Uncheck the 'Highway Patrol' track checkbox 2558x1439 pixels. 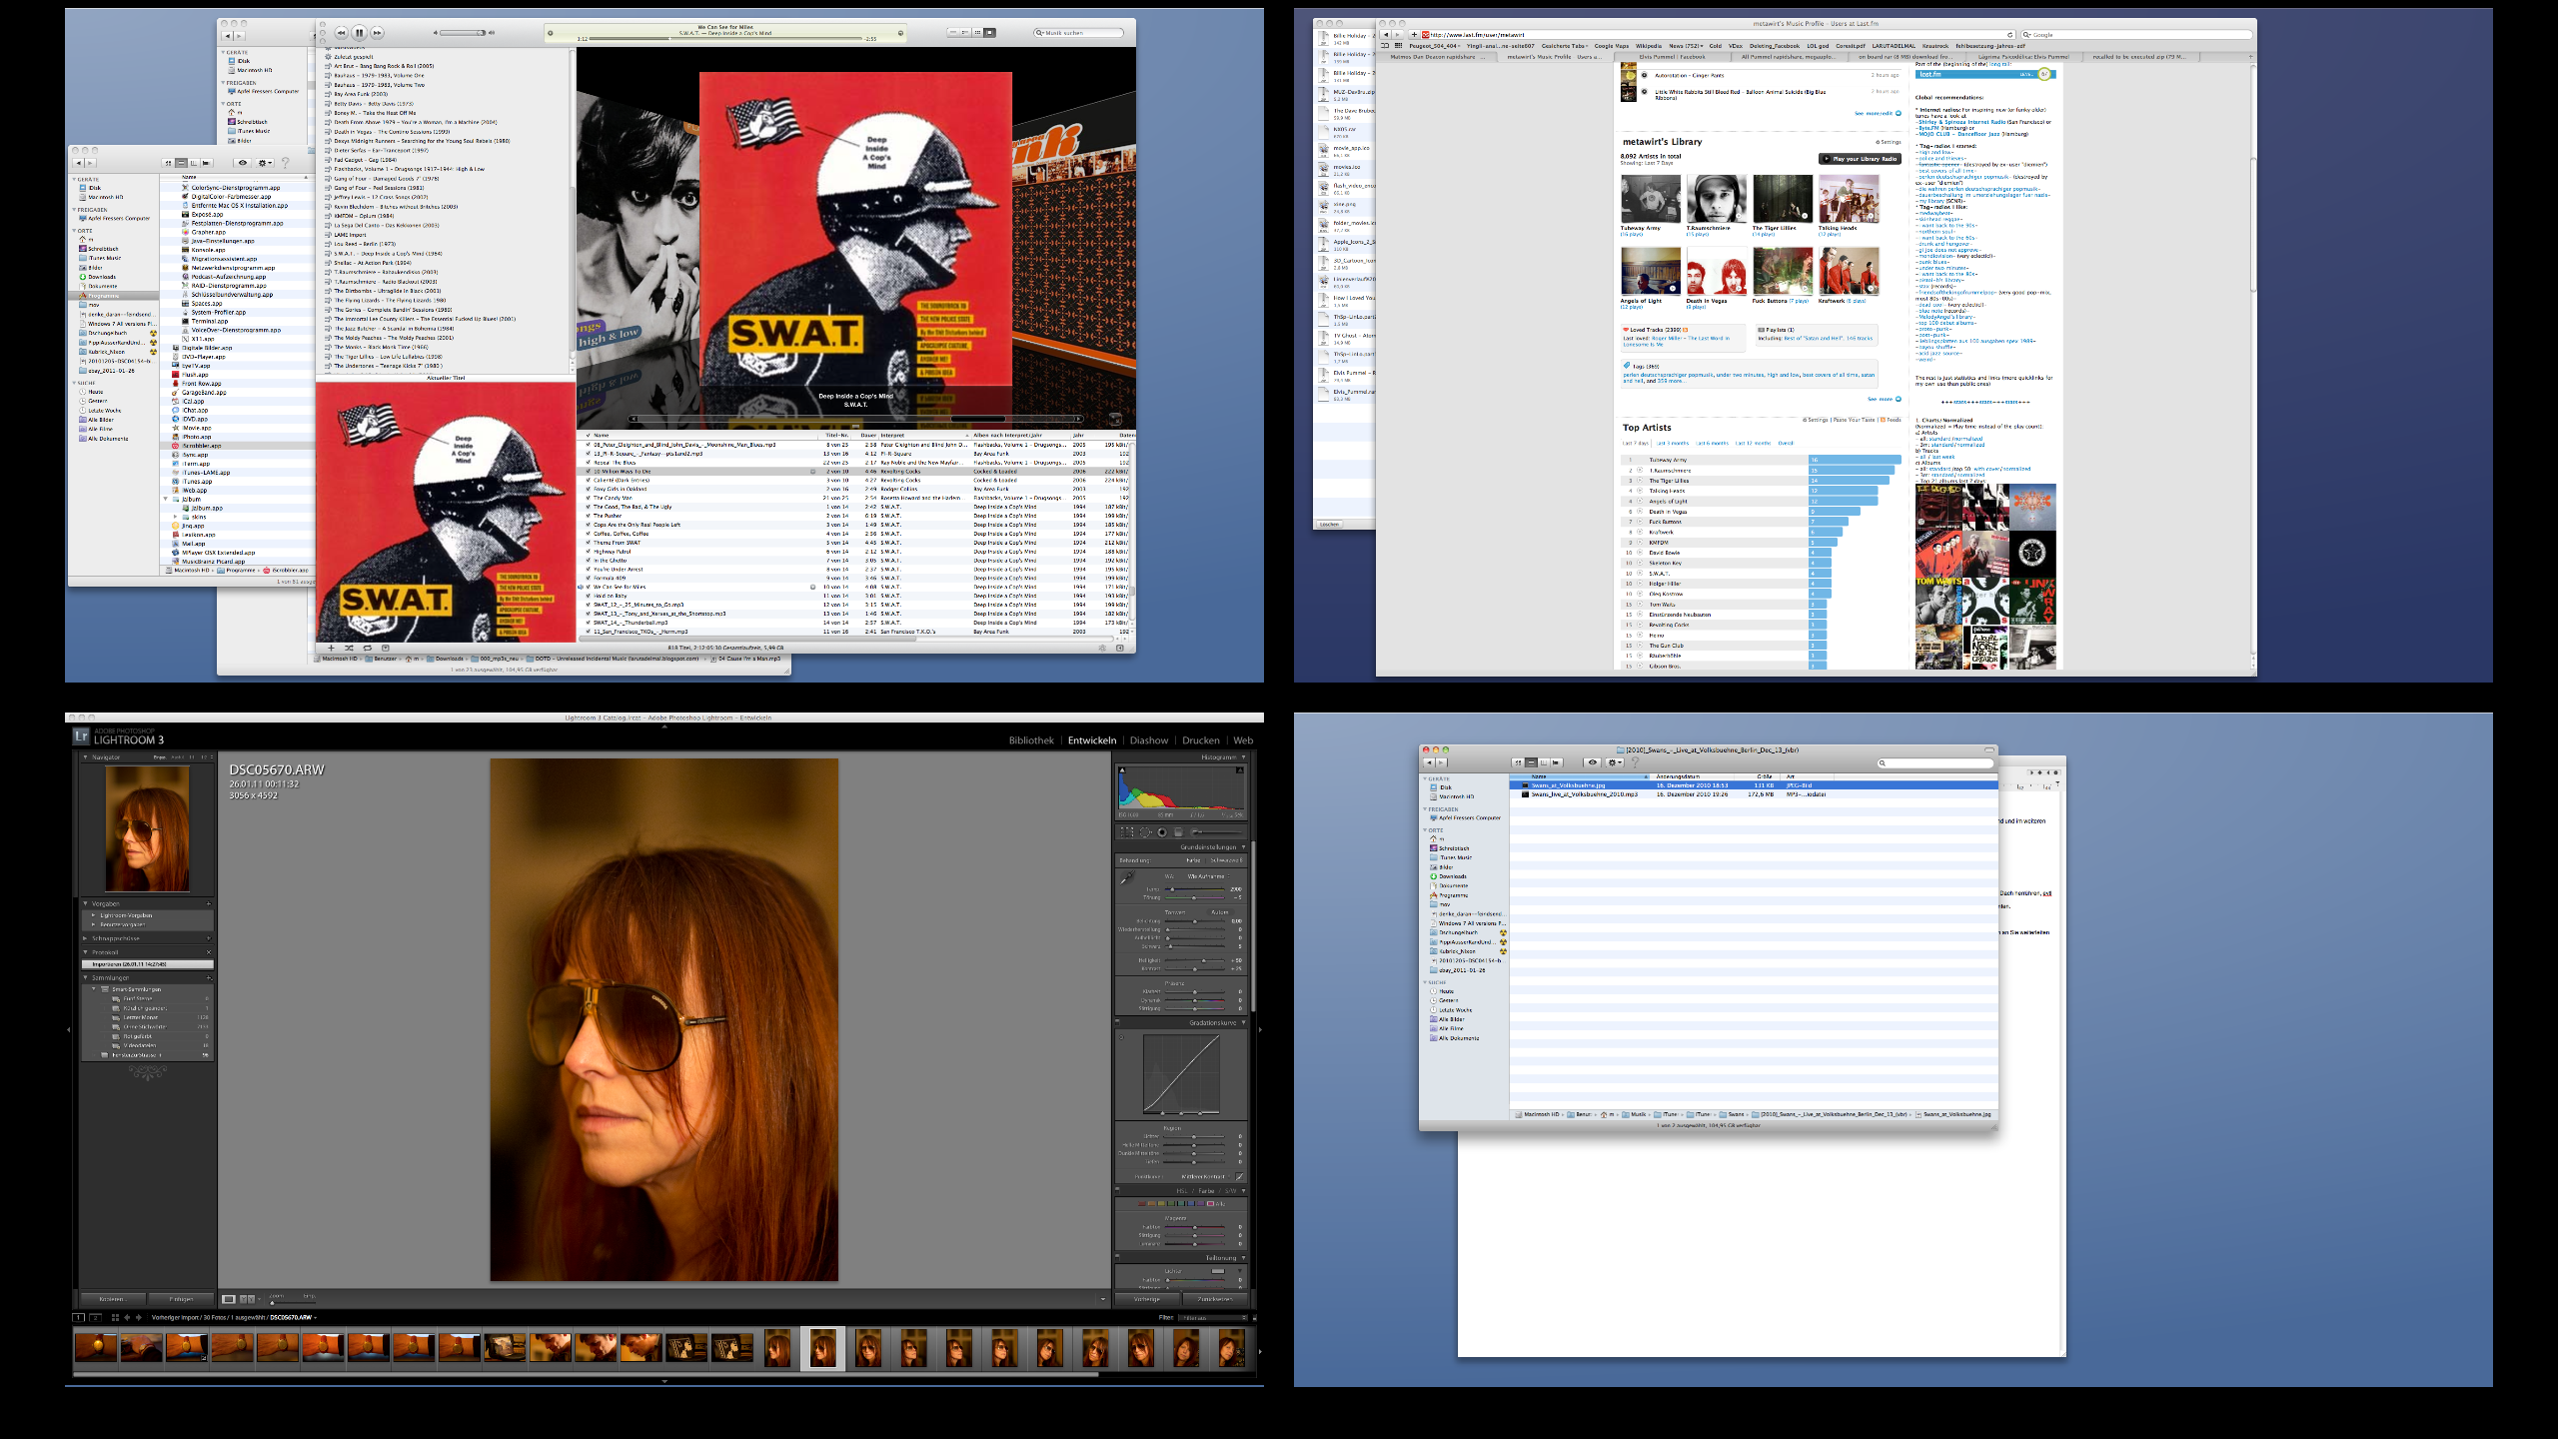point(588,552)
